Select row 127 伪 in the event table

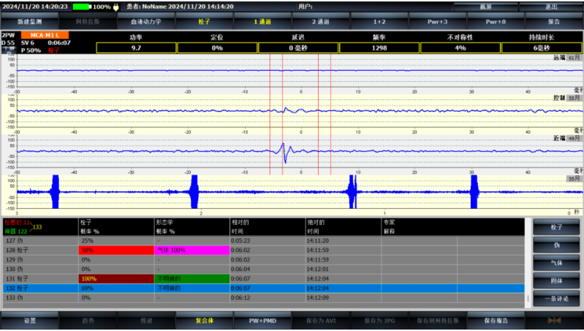click(264, 240)
